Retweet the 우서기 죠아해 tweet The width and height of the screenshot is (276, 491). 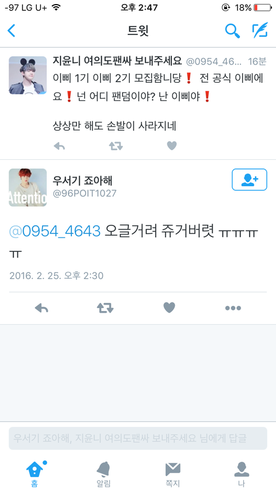[105, 308]
